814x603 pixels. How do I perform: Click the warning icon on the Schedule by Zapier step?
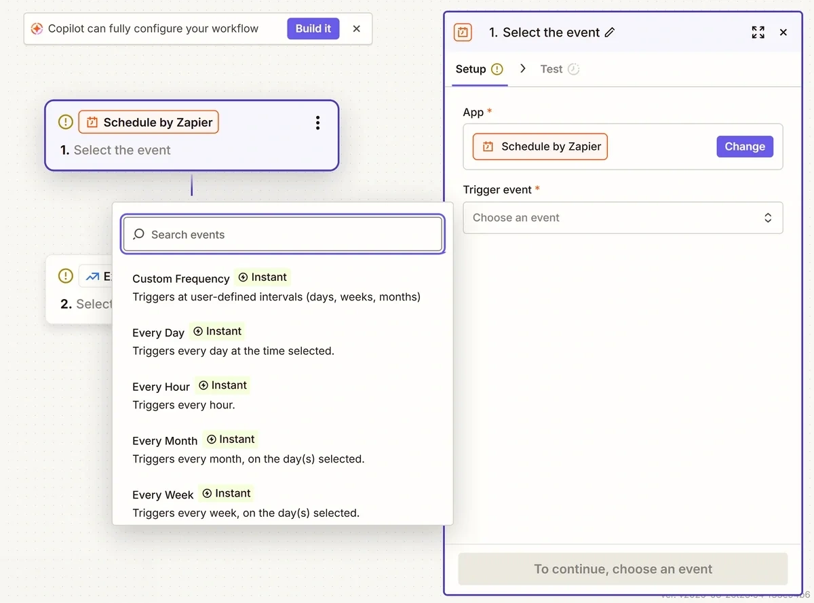coord(66,122)
